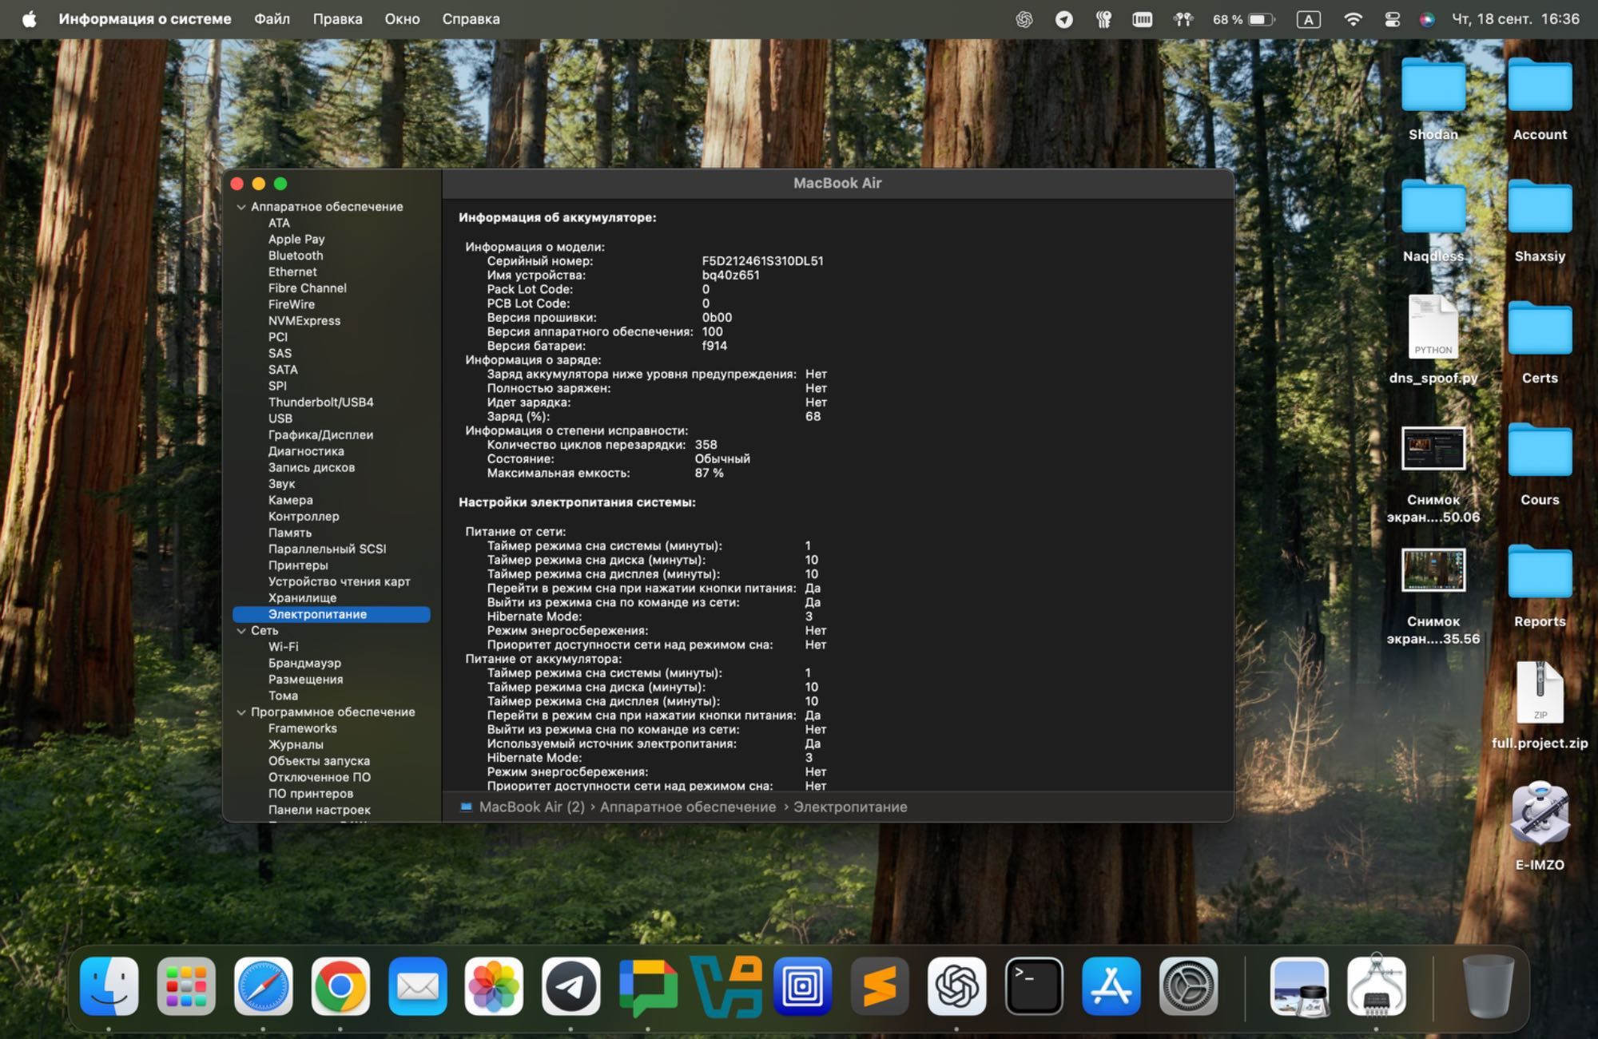Open Preview app in the Dock
Screen dimensions: 1598x1039
coord(1299,986)
